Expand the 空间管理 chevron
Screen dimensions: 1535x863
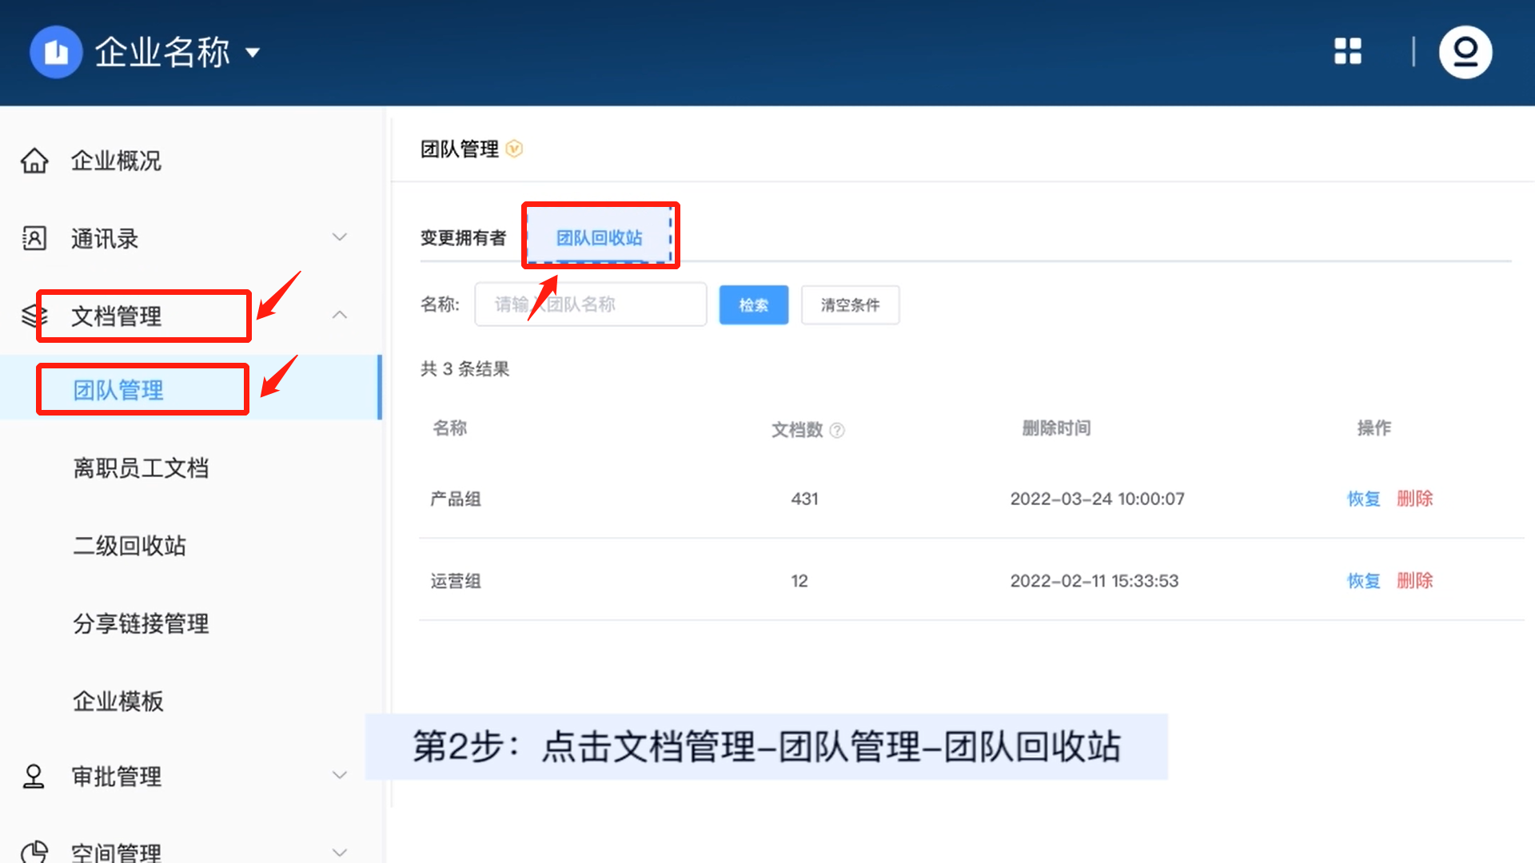point(340,852)
